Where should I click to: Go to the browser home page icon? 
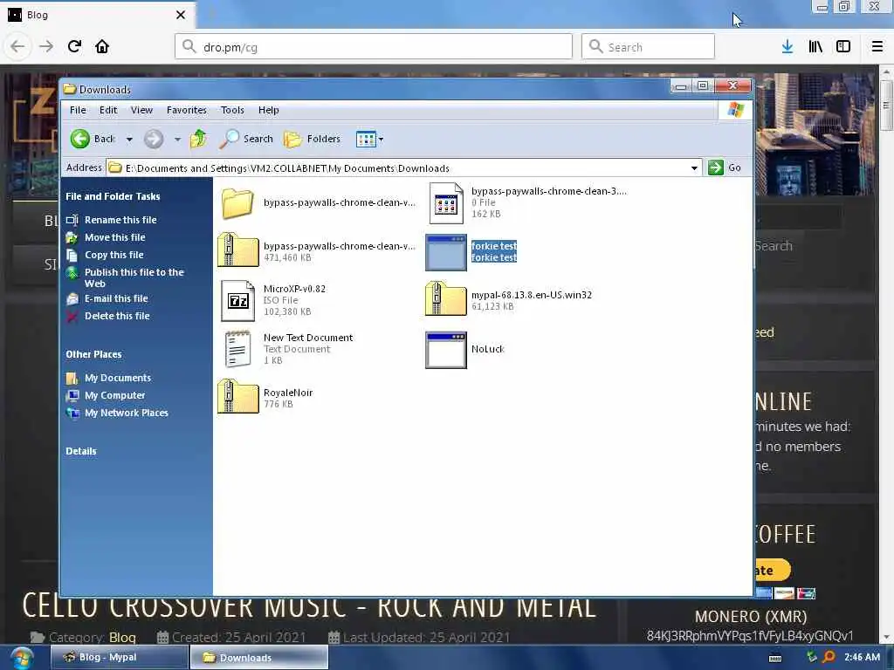[102, 46]
